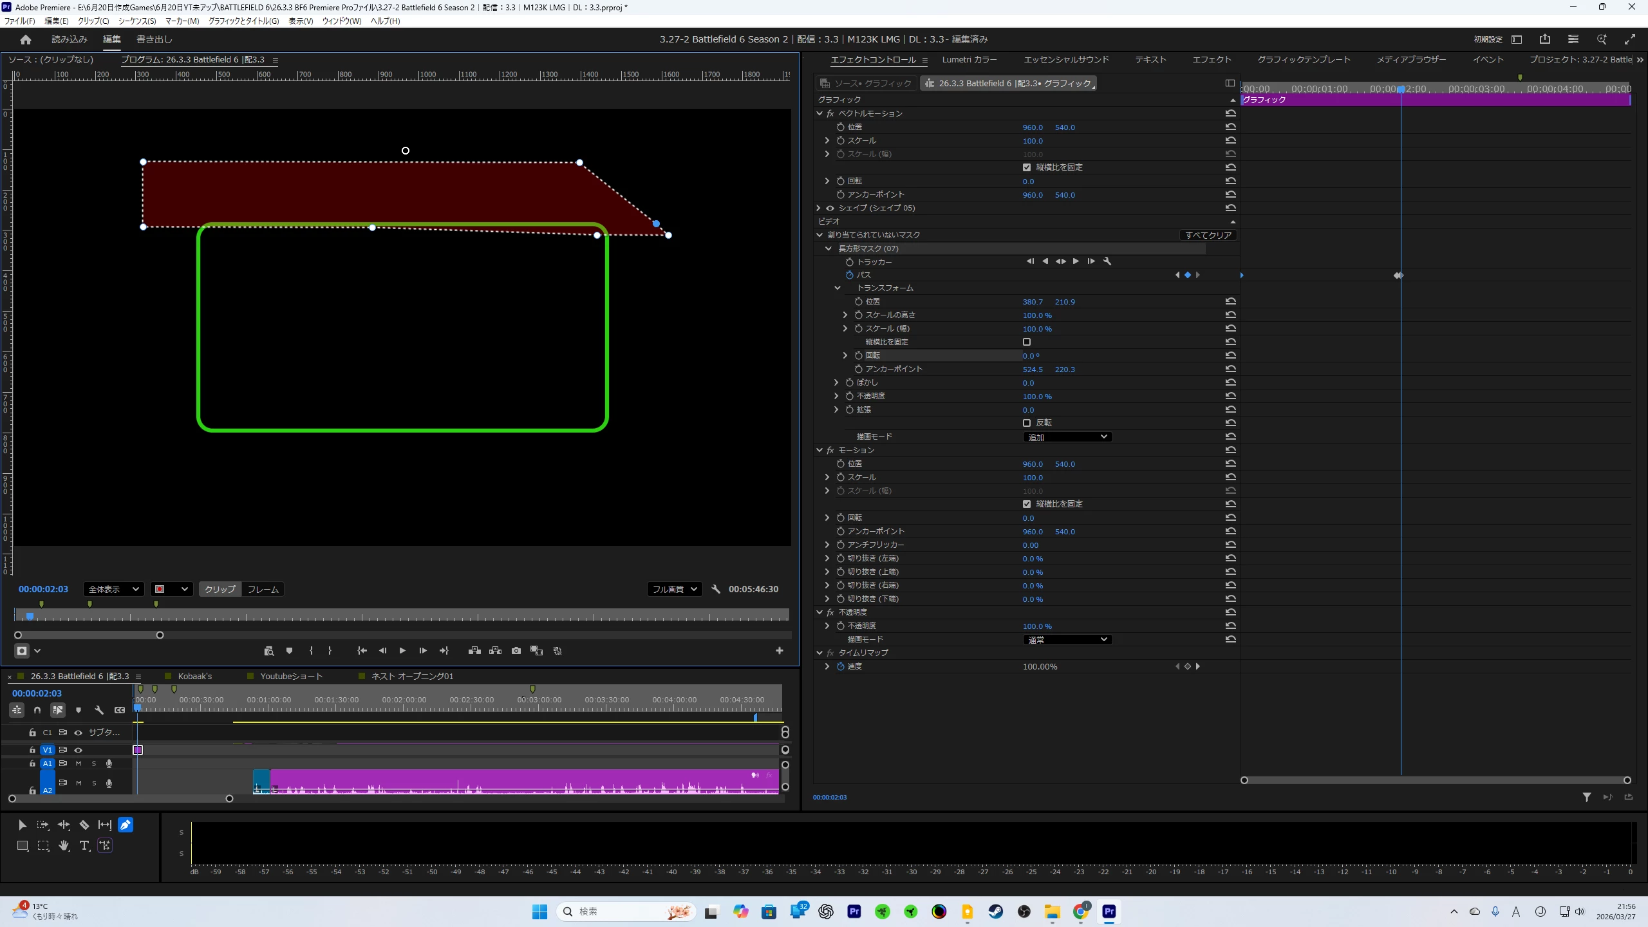Click the mask position value 380.7
This screenshot has height=927, width=1648.
[1032, 302]
